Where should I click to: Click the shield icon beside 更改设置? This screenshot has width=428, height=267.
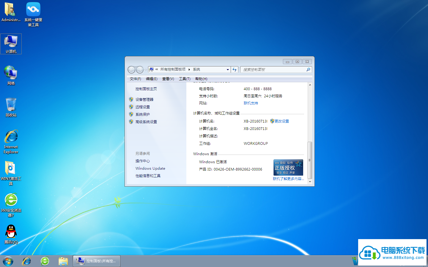click(x=272, y=121)
